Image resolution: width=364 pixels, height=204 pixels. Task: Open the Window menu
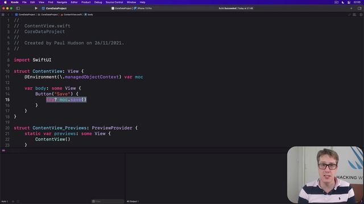tap(131, 2)
